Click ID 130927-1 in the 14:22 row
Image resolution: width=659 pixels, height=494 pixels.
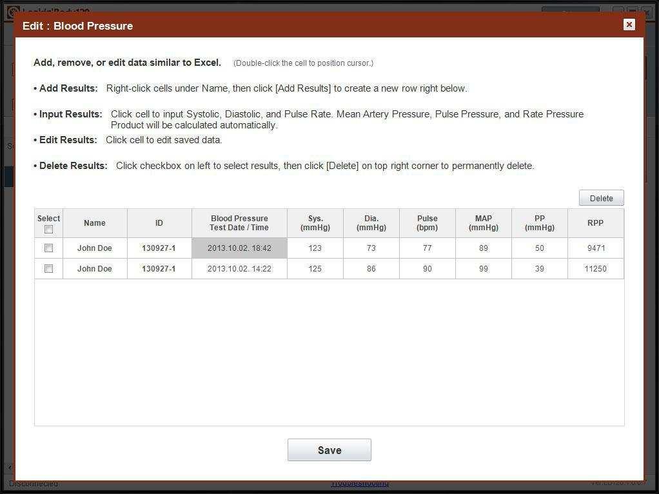(x=159, y=269)
